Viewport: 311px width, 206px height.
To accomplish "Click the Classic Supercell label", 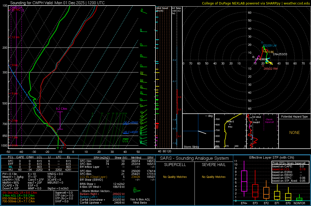I will [x=269, y=121].
